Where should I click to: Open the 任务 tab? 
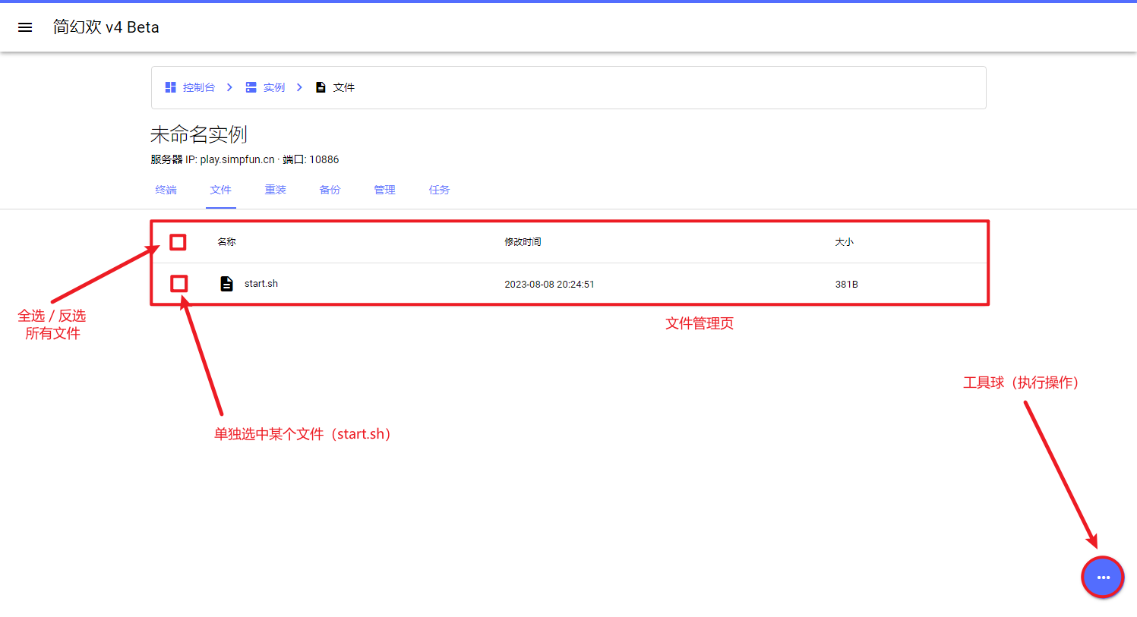point(439,190)
